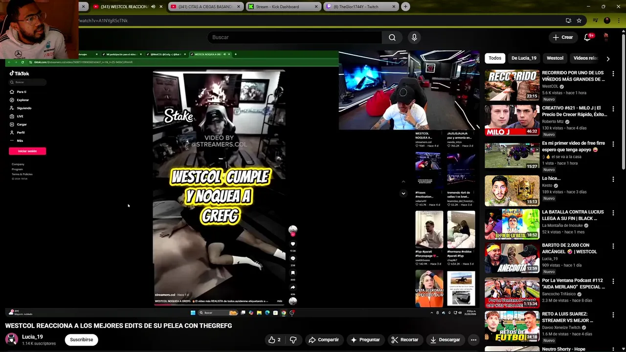The width and height of the screenshot is (626, 352).
Task: Open RECORRIDO viñedos video thumbnail
Action: click(x=512, y=85)
